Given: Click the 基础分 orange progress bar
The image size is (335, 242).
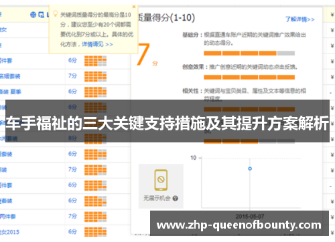Looking at the screenshot, I should tap(249, 53).
